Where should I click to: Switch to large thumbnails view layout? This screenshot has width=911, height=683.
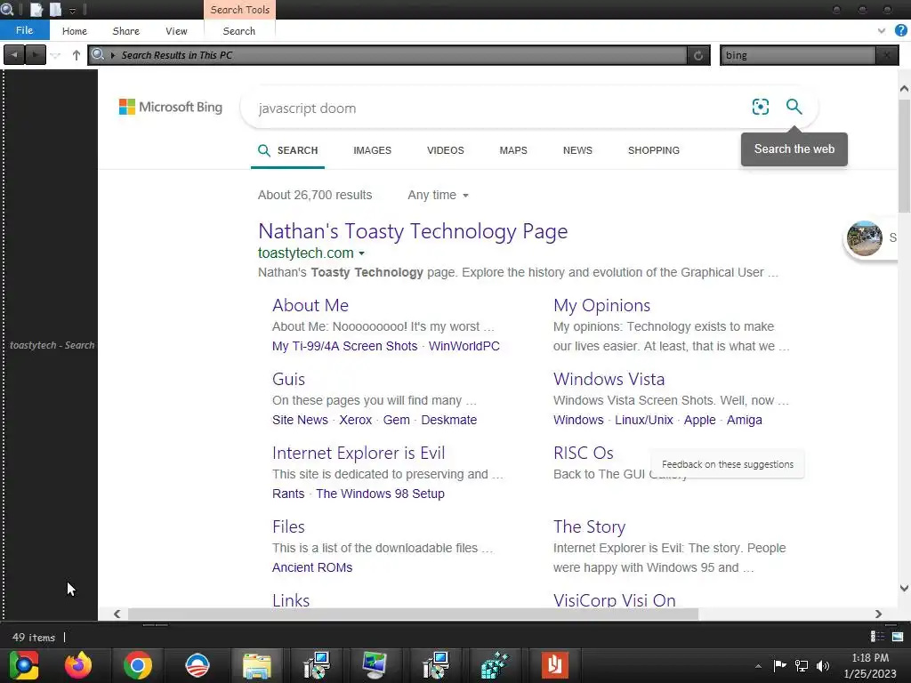[x=898, y=637]
